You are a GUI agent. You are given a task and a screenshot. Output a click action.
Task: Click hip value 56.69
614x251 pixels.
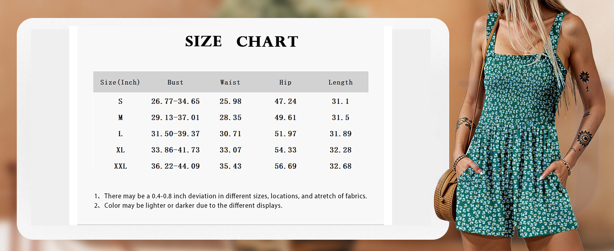coord(286,166)
